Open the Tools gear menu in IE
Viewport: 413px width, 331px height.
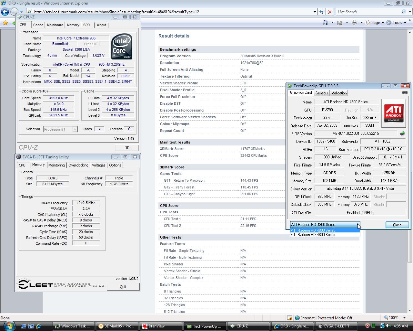(x=397, y=23)
